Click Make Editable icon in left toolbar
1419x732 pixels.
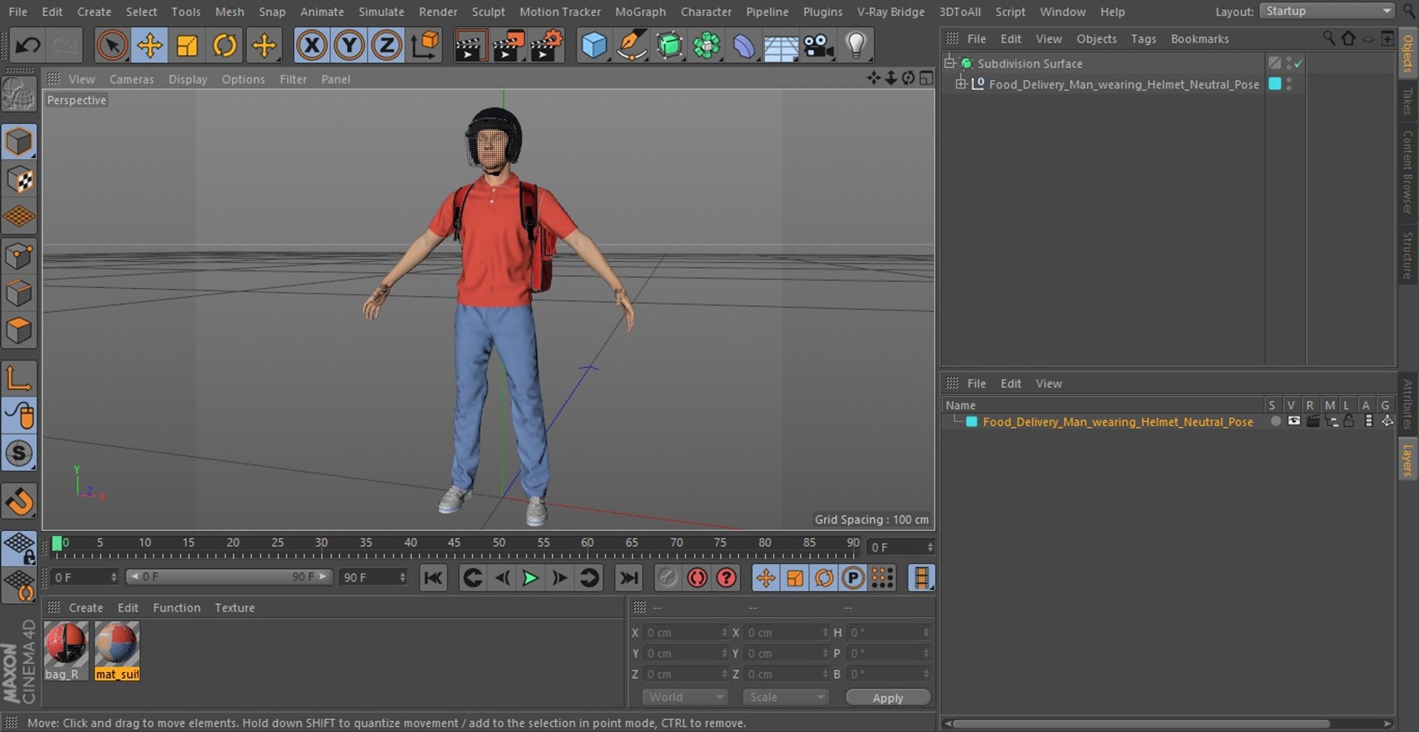tap(18, 95)
